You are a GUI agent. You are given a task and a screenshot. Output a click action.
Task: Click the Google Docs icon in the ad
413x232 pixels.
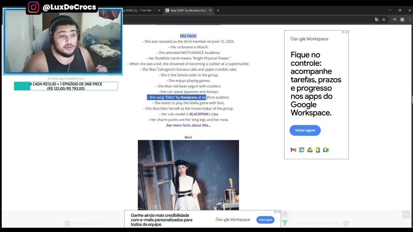pos(318,150)
